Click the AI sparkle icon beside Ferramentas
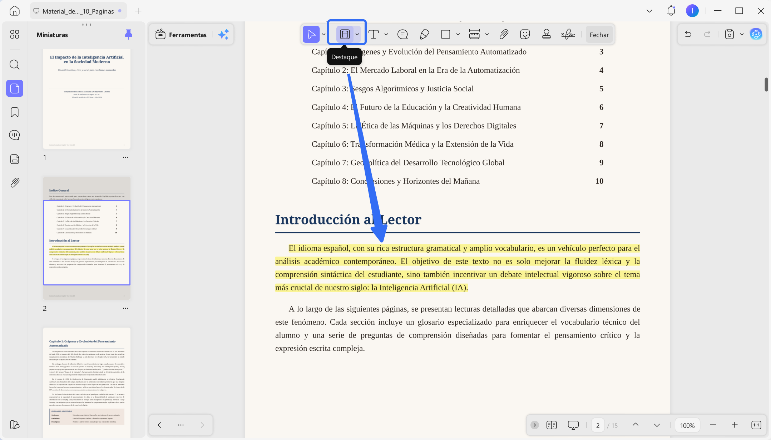Viewport: 771px width, 440px height. point(223,35)
